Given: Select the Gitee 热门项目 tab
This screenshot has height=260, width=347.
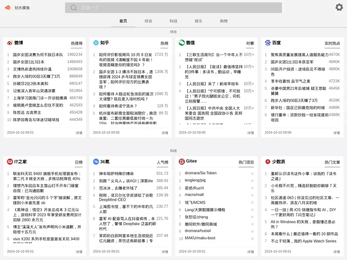Looking at the screenshot, I should [246, 162].
